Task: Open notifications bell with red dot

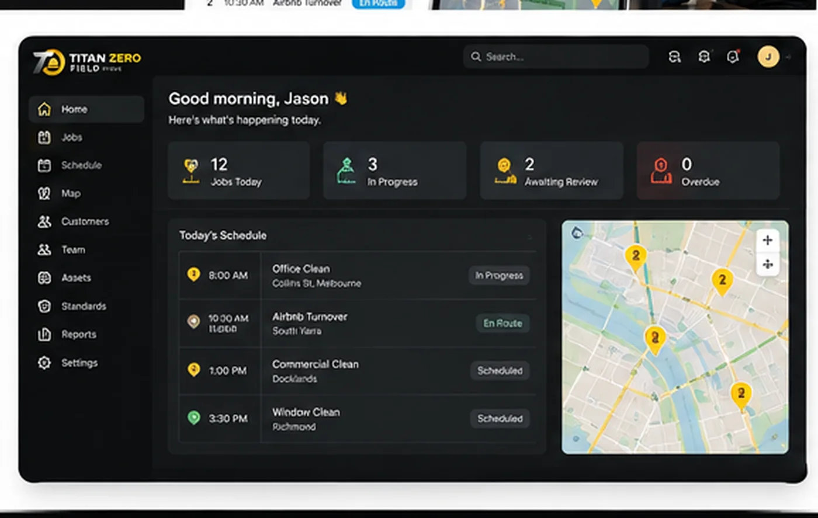Action: pyautogui.click(x=733, y=57)
